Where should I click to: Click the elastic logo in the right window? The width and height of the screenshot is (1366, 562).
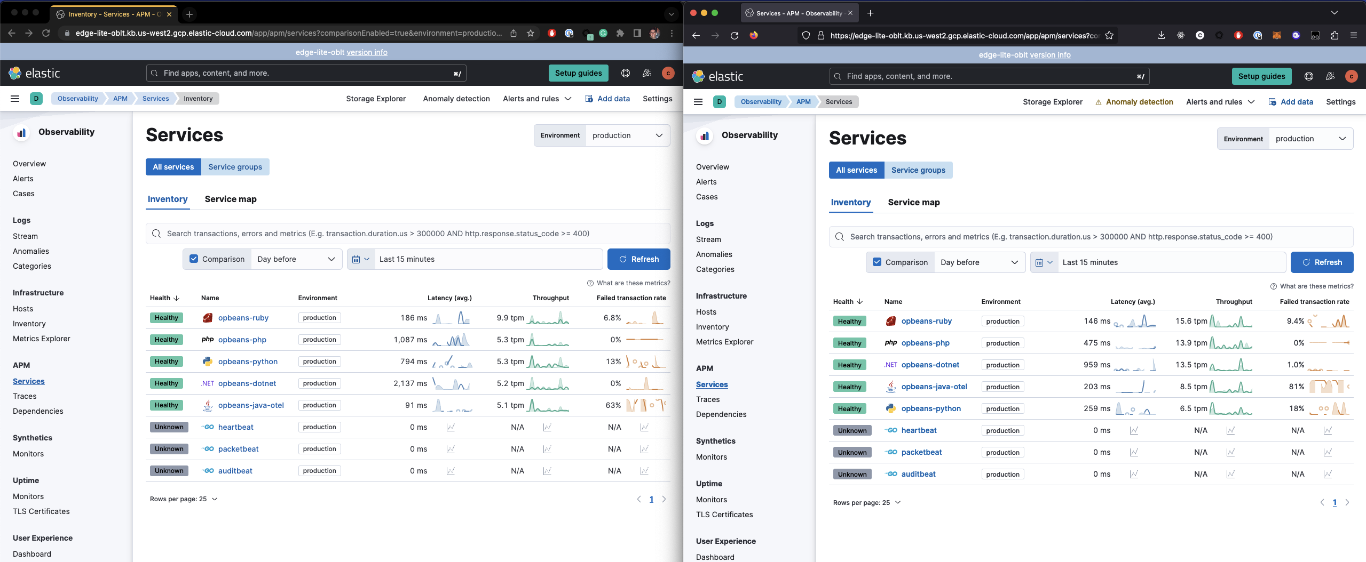pyautogui.click(x=718, y=76)
